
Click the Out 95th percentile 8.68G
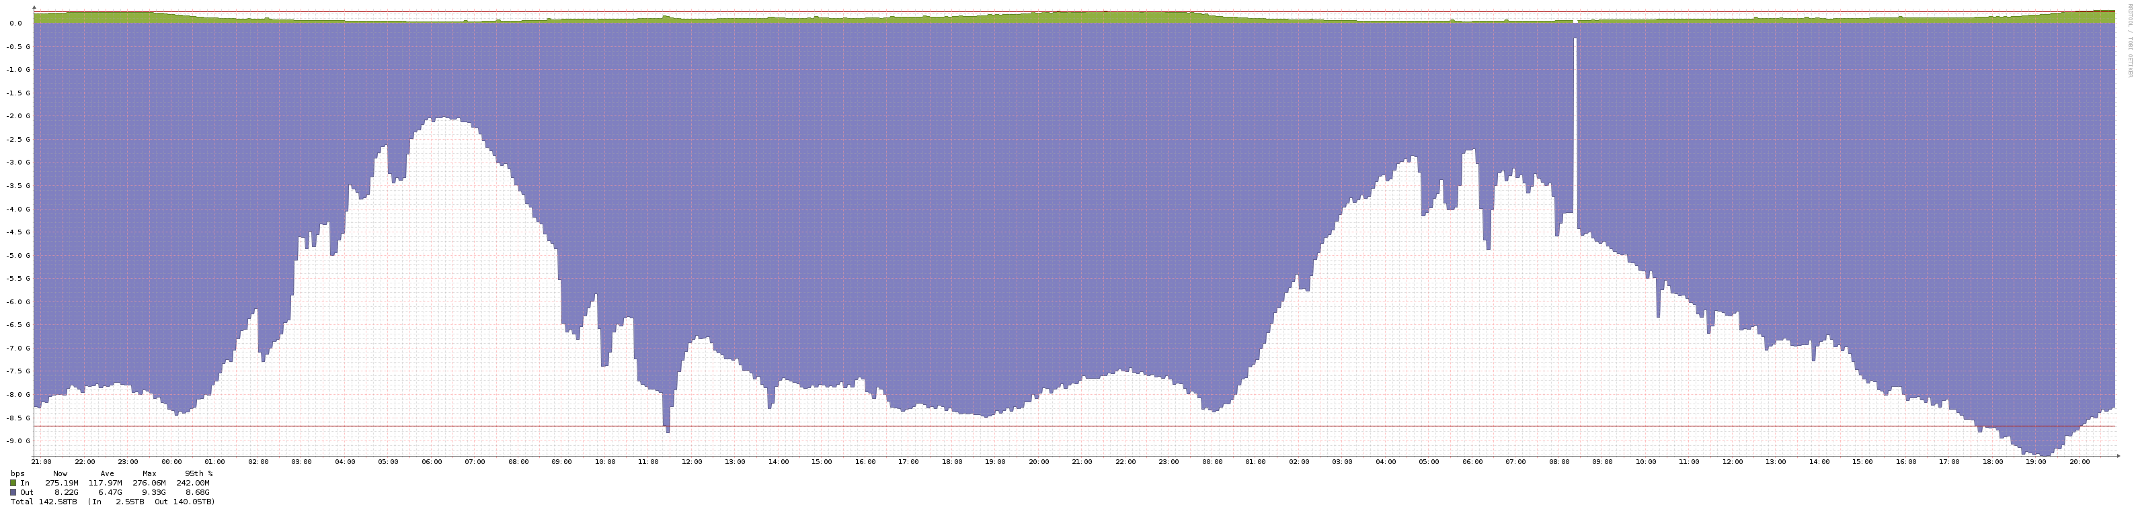coord(198,492)
